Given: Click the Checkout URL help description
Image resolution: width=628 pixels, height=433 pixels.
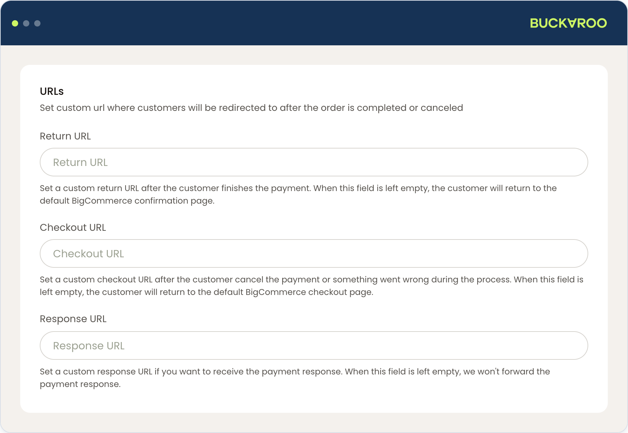Looking at the screenshot, I should point(312,286).
